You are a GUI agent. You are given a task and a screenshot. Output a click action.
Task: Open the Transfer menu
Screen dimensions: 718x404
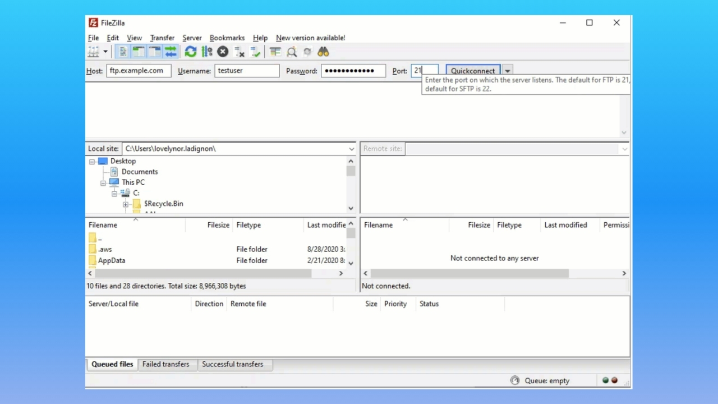(162, 38)
